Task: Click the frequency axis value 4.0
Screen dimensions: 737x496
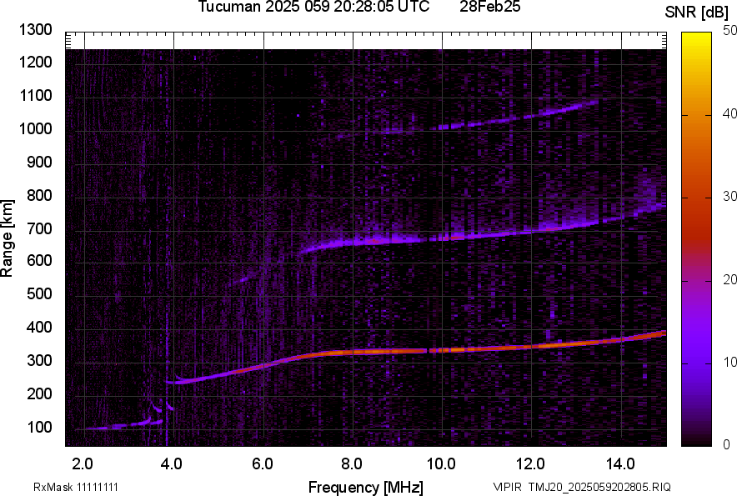Action: point(172,464)
